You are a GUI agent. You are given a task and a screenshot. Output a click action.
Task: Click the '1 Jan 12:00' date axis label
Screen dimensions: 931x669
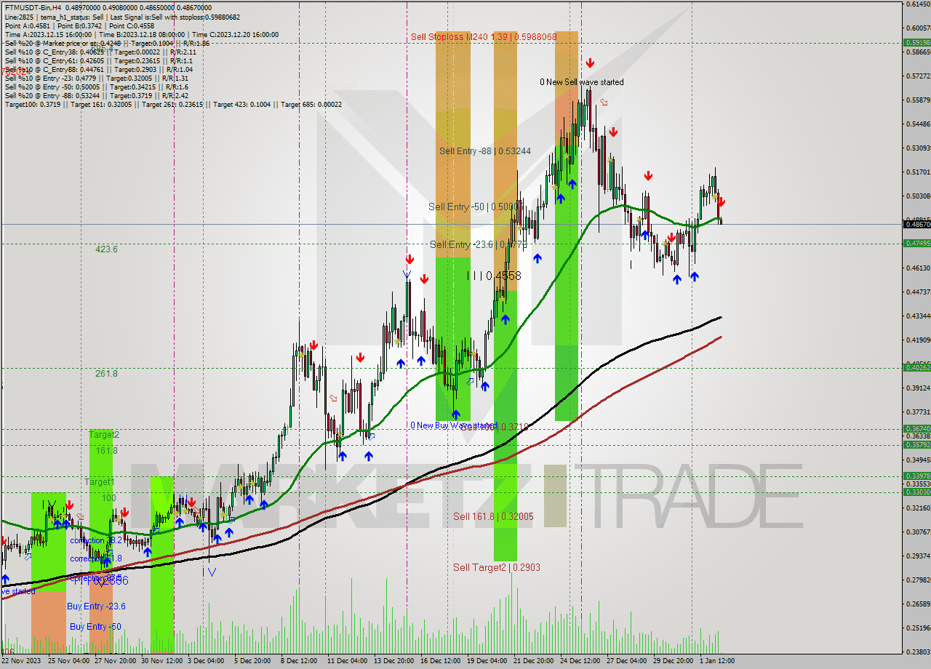(x=717, y=661)
